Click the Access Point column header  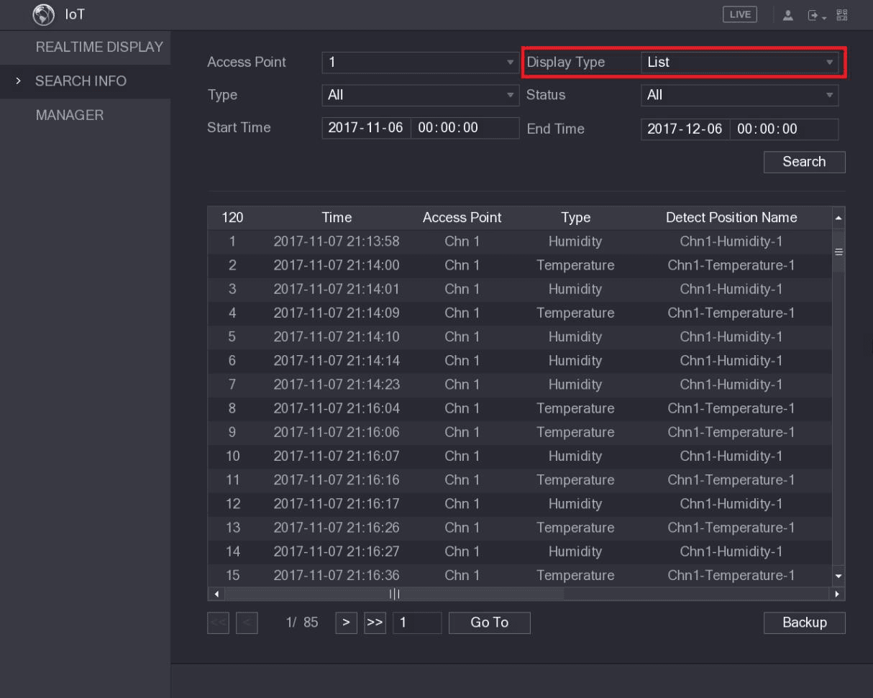[462, 218]
